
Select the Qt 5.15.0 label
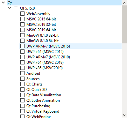(27, 8)
